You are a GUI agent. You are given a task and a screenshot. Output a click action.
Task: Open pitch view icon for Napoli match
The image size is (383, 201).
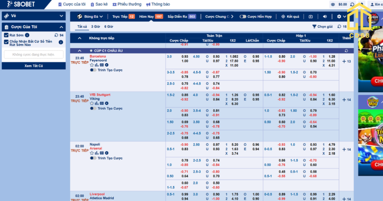102,153
